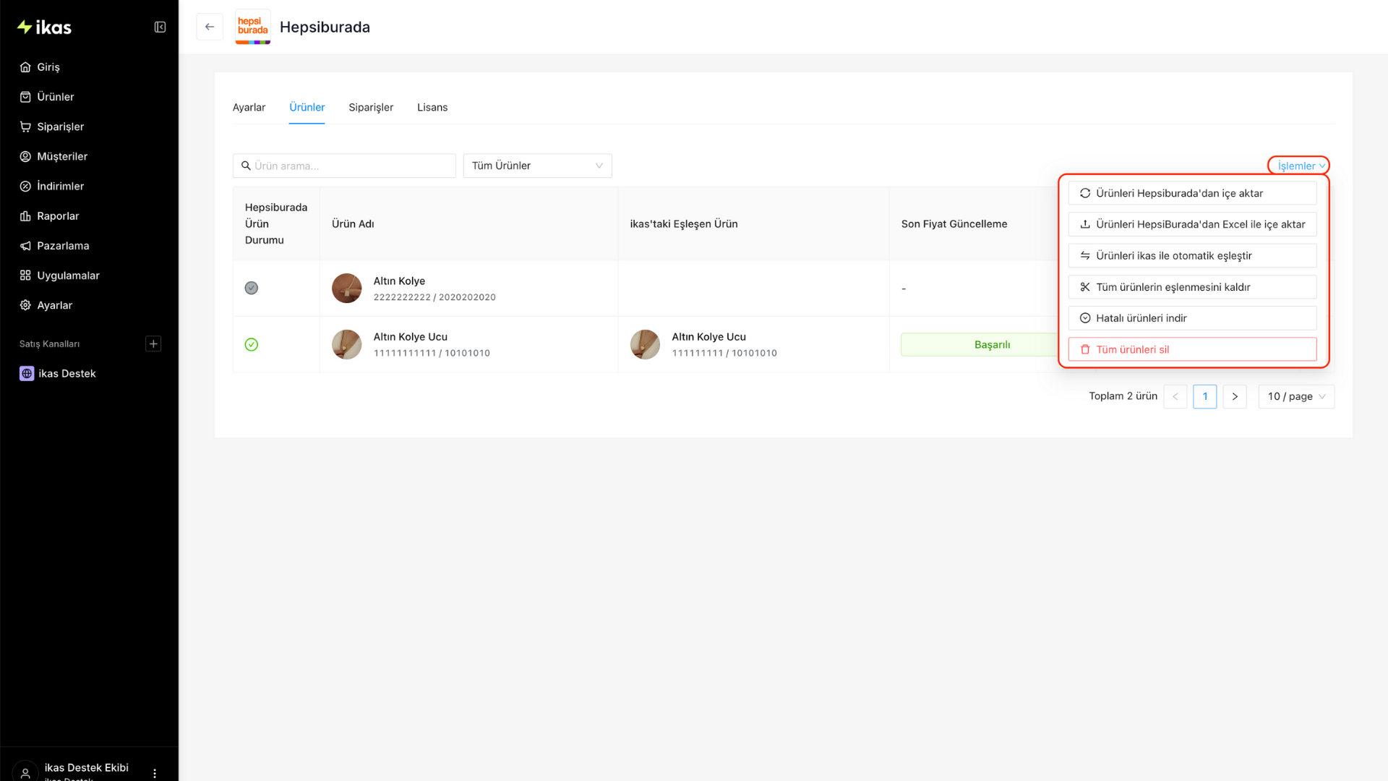
Task: Click the ikas logo in sidebar
Action: 44,27
